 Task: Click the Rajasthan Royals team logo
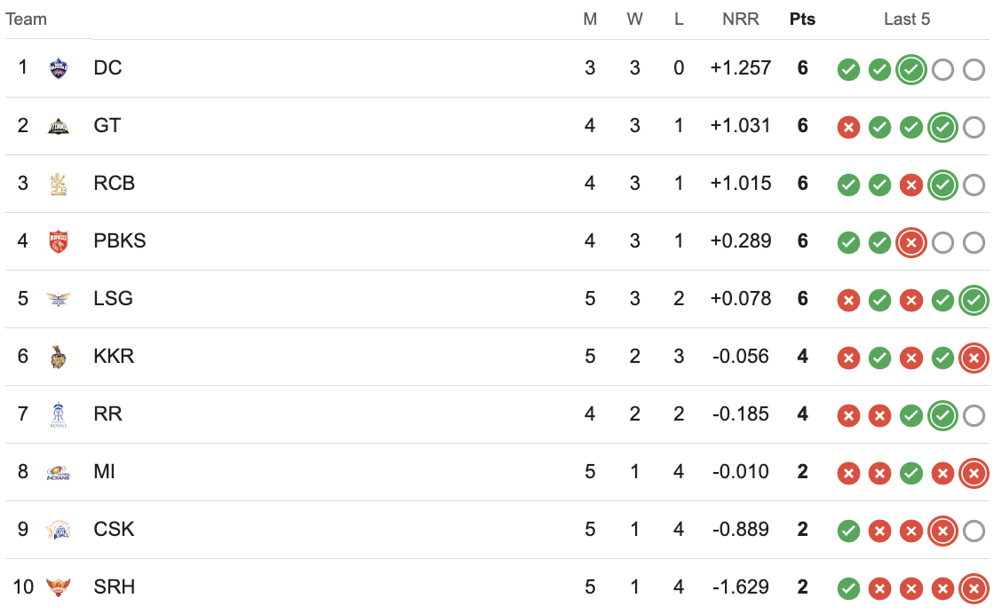tap(58, 414)
